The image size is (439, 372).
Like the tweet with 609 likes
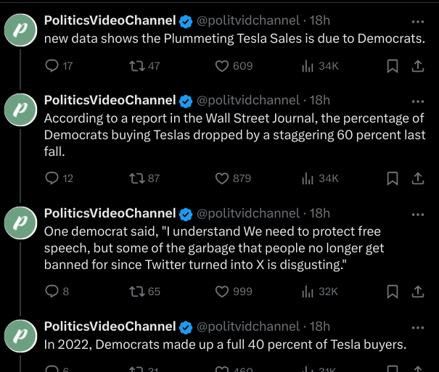tap(234, 66)
